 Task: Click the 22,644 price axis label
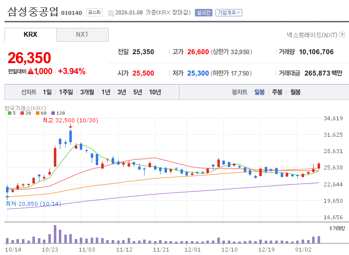[x=333, y=184]
